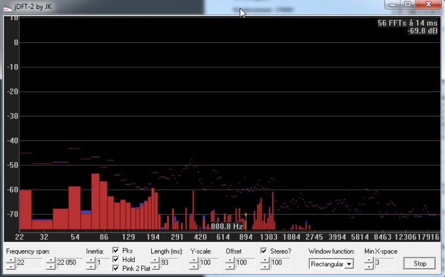Uncheck the Pink 2 Flat option
445x277 pixels.
[116, 269]
